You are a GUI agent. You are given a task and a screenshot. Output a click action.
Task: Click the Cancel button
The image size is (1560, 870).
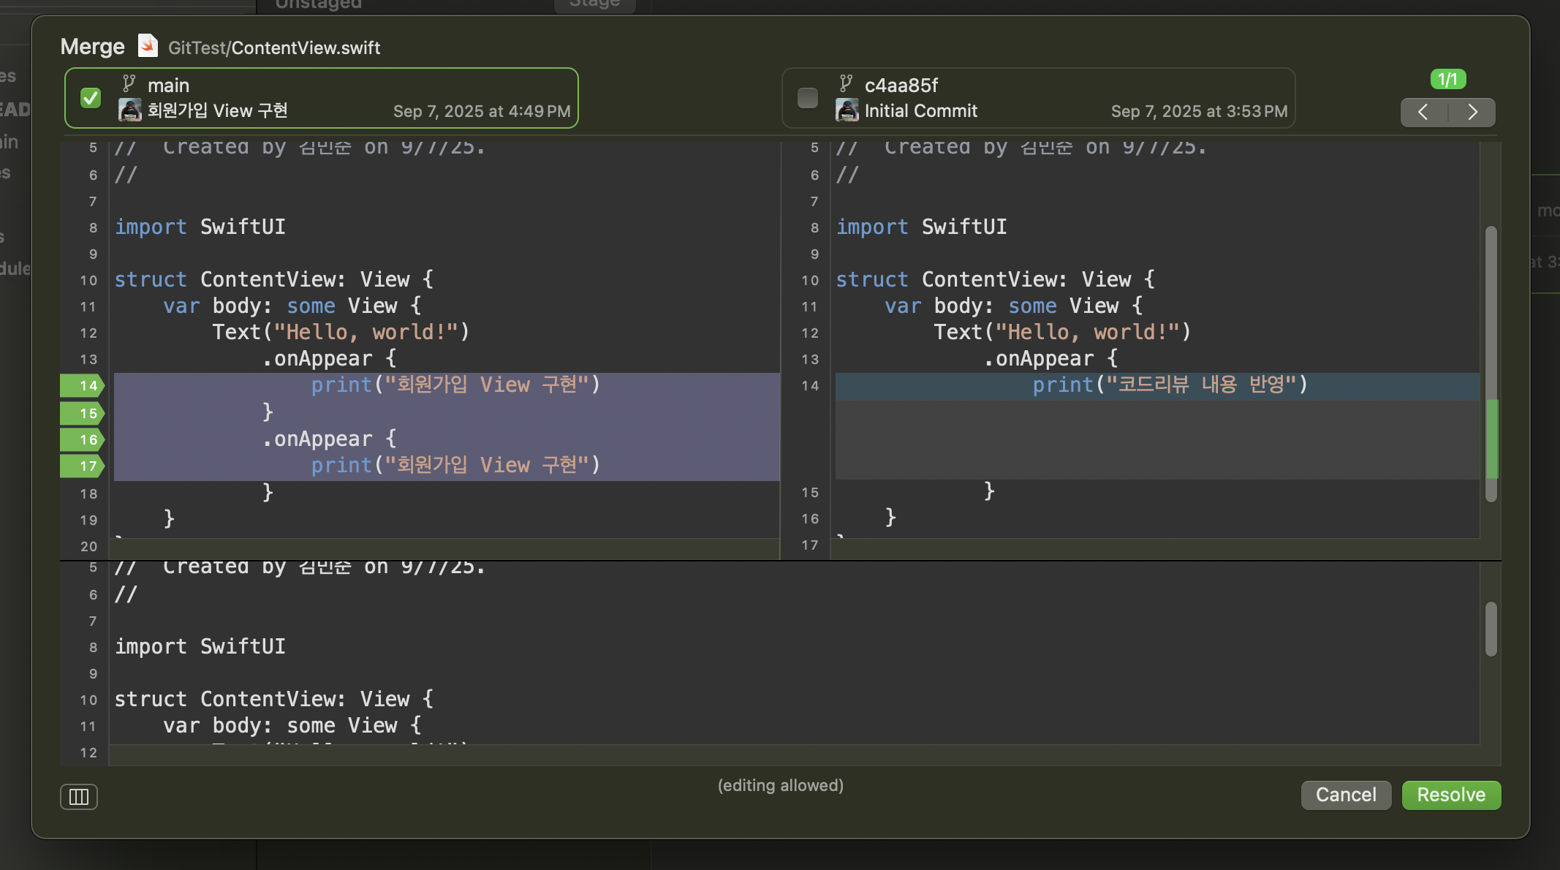pos(1346,795)
